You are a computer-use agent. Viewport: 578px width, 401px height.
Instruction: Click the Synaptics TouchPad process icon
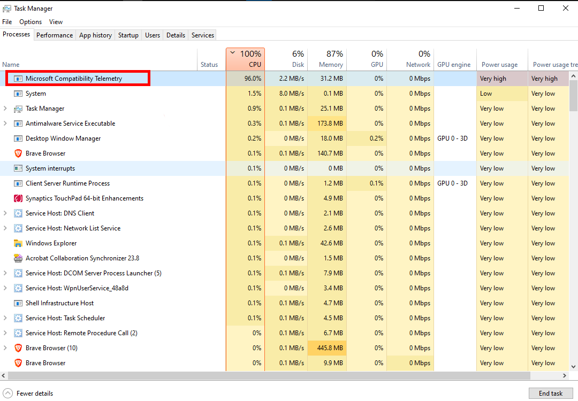point(18,198)
